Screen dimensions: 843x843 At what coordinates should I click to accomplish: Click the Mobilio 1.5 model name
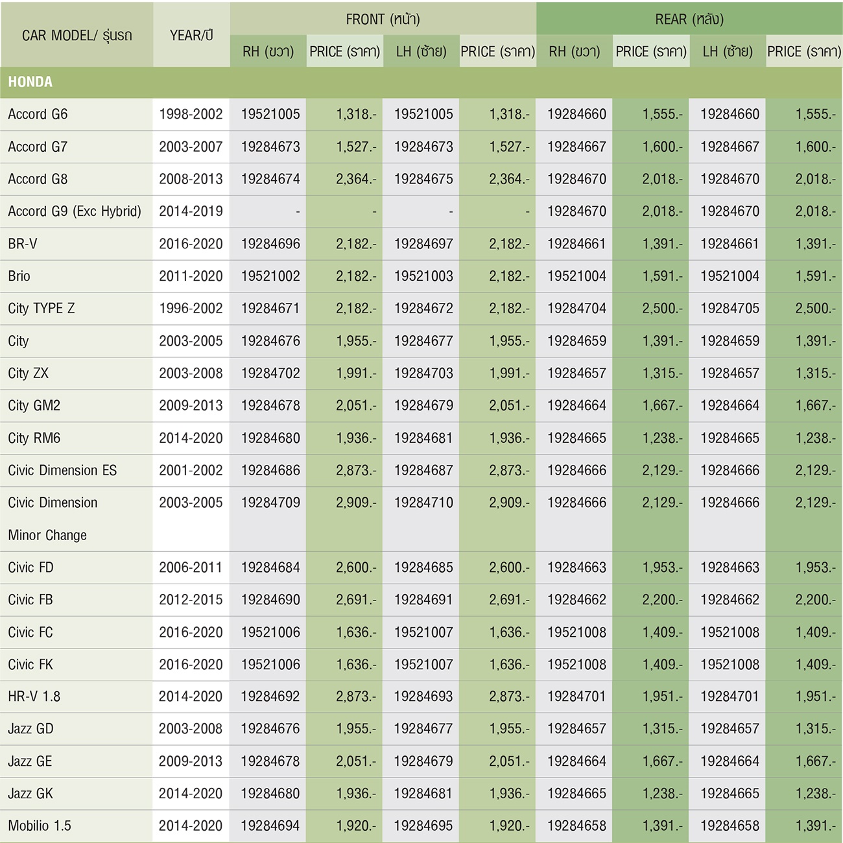coord(40,826)
